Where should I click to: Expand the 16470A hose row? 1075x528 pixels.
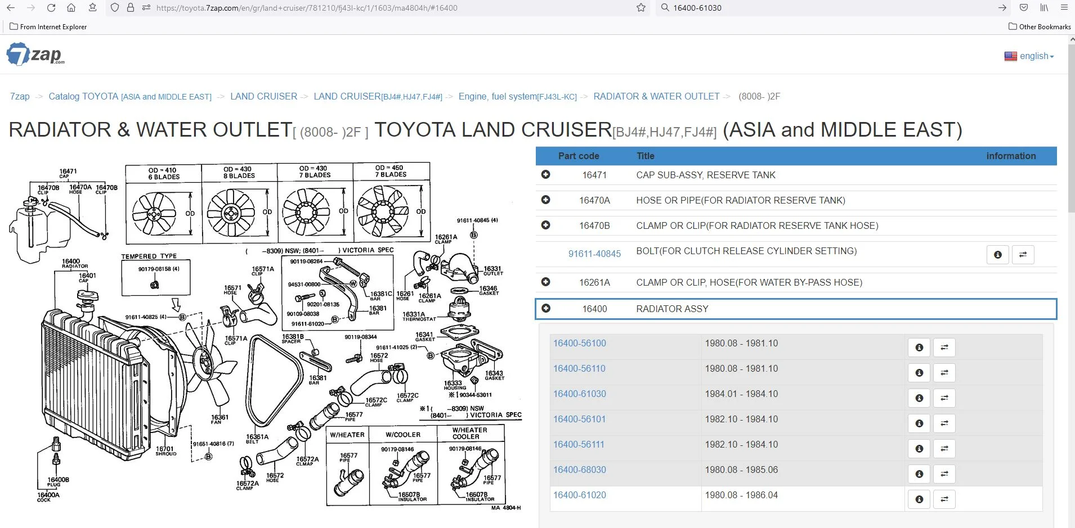pos(545,200)
